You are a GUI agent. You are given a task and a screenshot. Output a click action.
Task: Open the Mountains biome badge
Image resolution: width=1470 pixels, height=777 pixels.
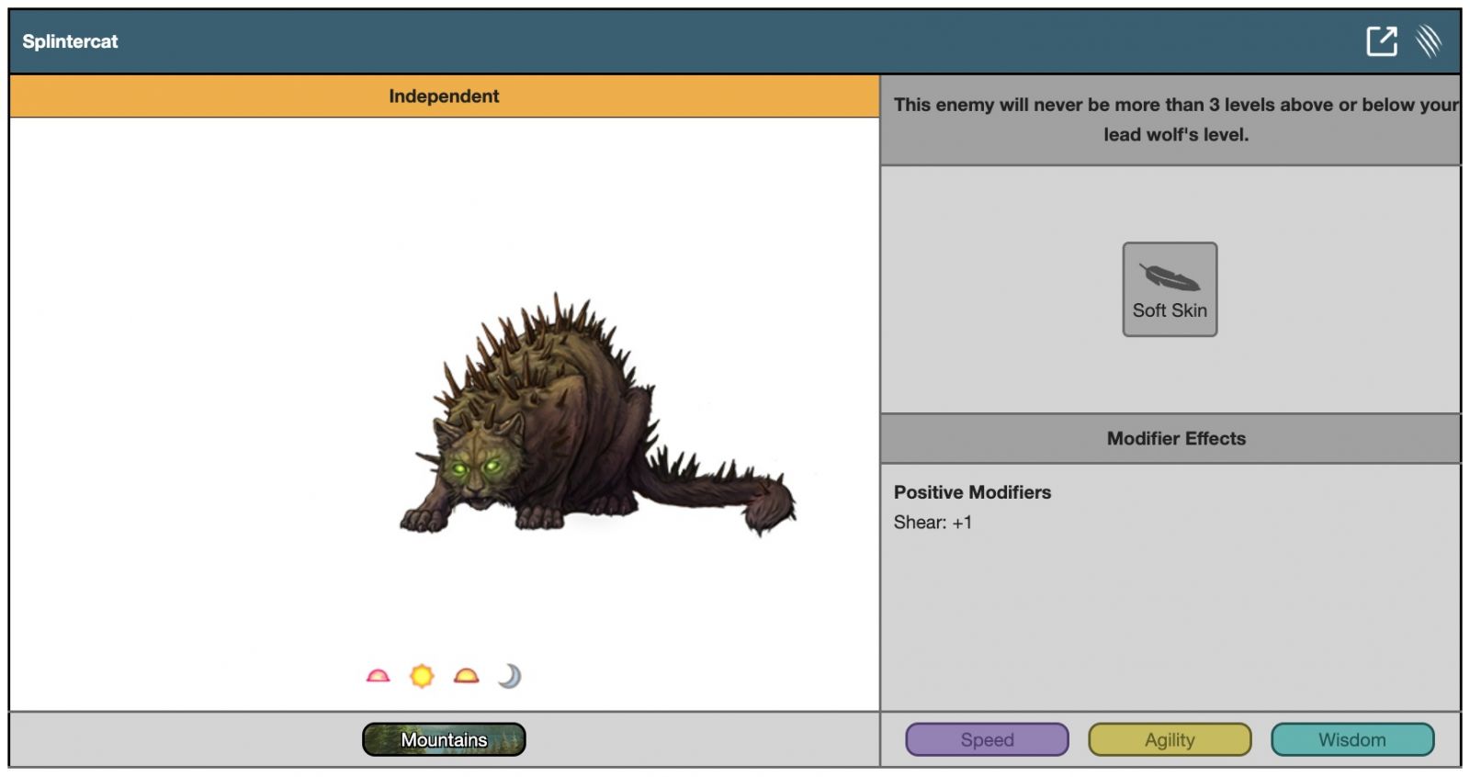point(444,739)
